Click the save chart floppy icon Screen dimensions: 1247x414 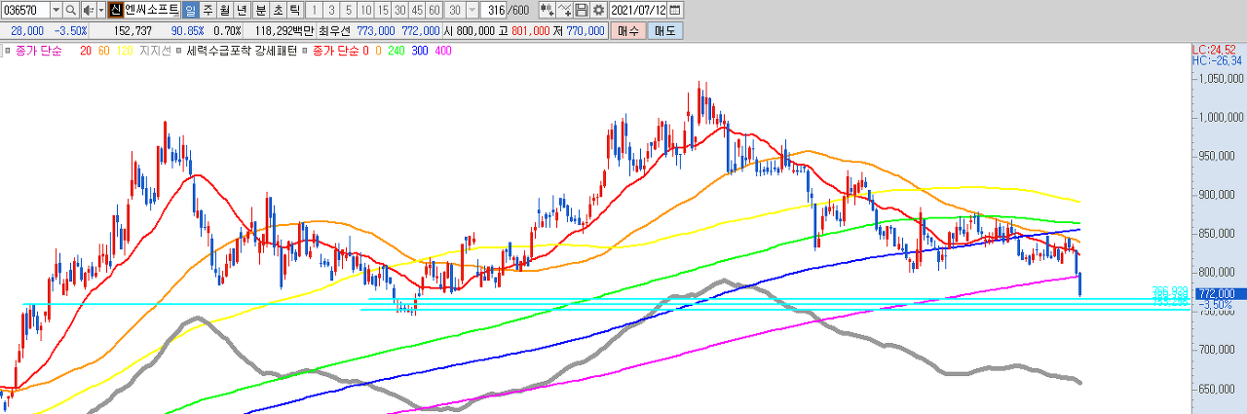click(x=582, y=10)
